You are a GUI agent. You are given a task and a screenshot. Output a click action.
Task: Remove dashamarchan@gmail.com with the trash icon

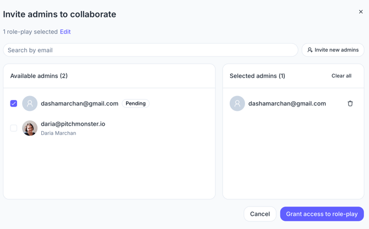pyautogui.click(x=350, y=103)
